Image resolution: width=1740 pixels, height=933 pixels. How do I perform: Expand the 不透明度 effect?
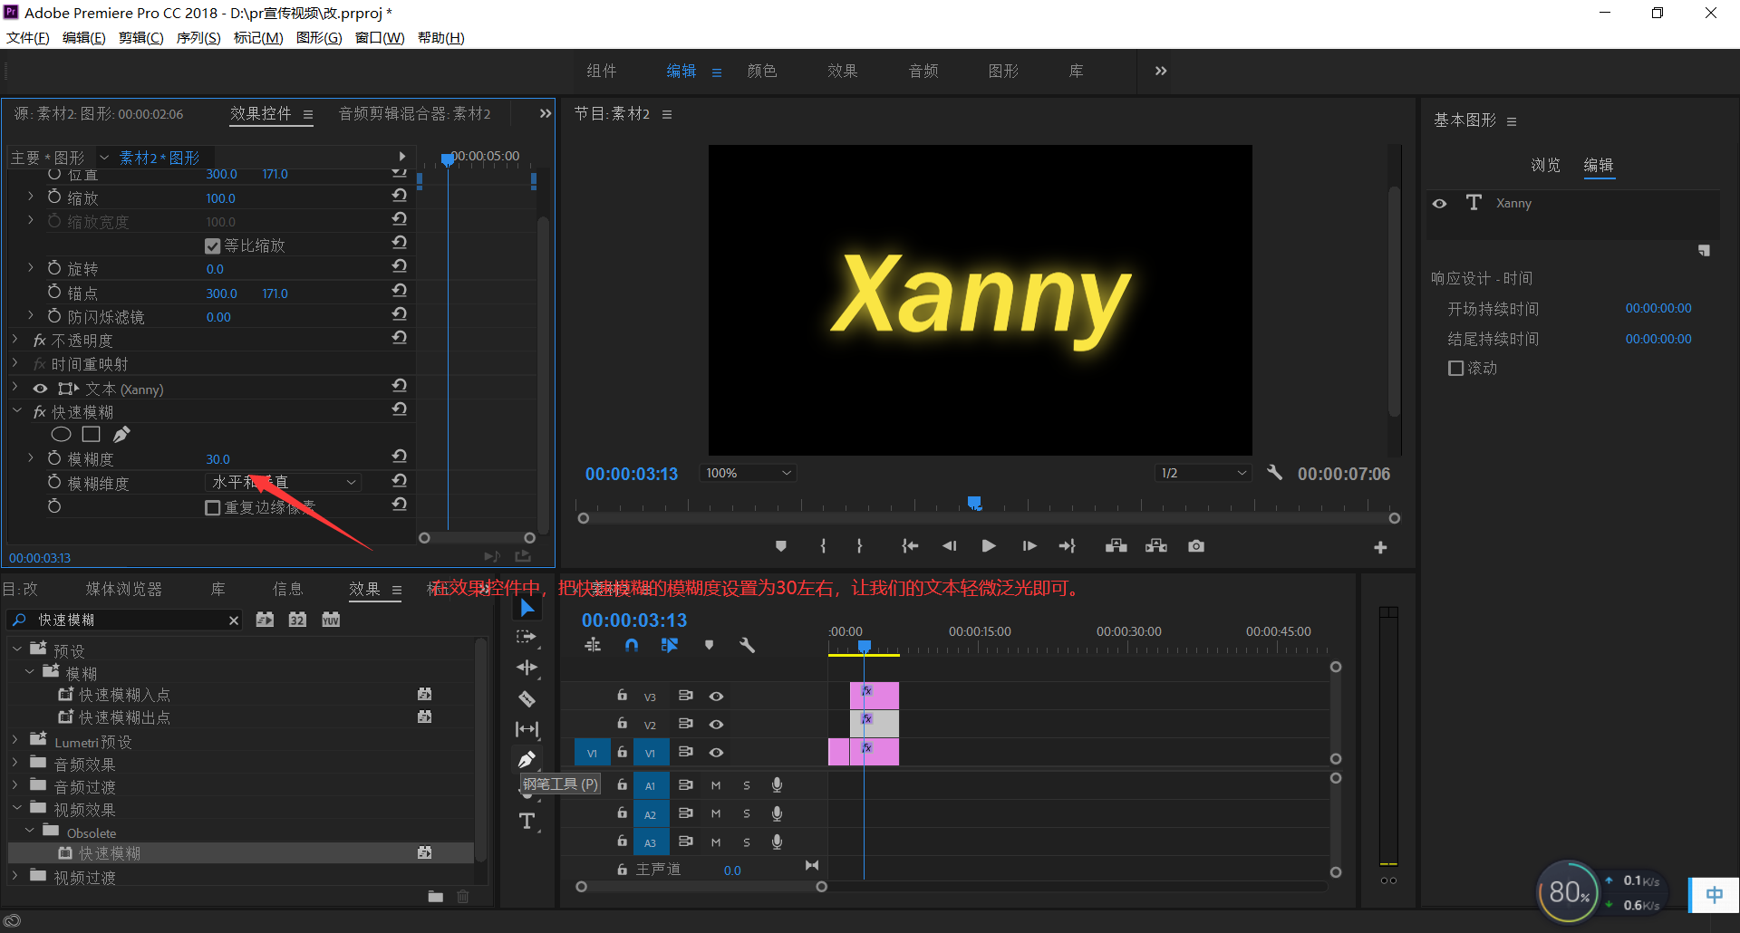15,339
